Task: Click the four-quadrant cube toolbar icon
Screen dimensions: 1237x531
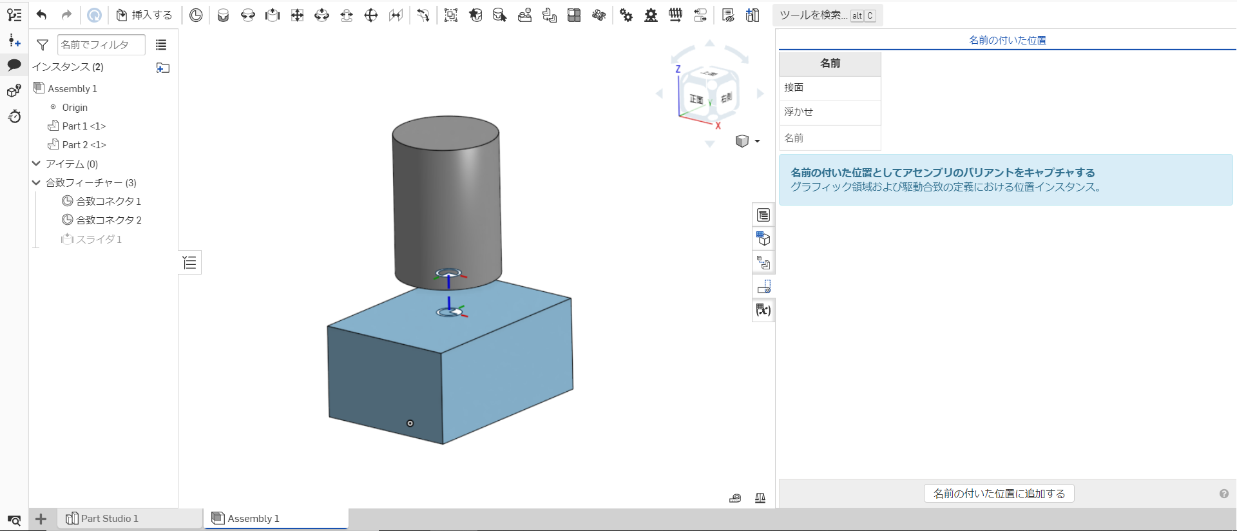Action: coord(574,15)
